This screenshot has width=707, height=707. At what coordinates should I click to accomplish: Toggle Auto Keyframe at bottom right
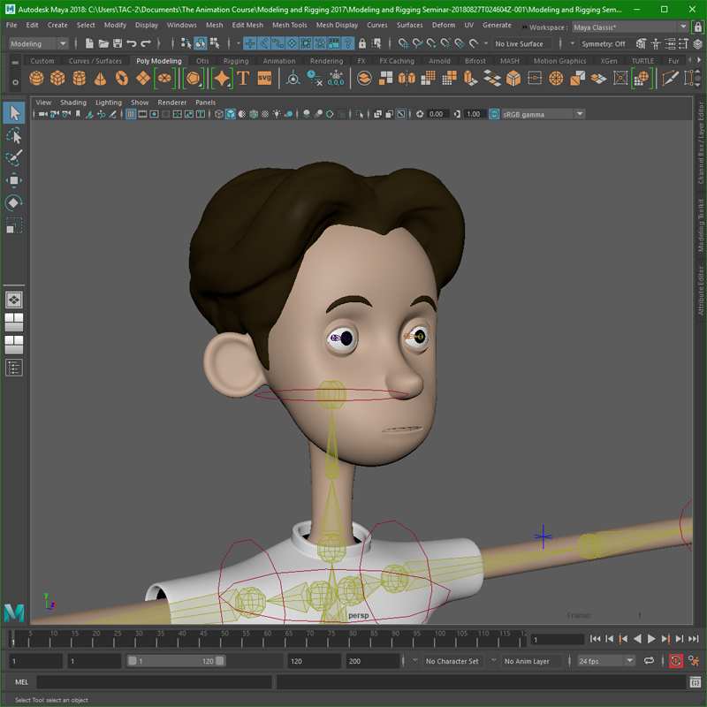674,660
